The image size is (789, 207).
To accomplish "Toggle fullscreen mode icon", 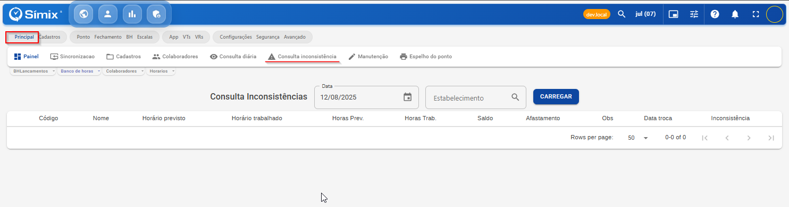I will [x=756, y=14].
